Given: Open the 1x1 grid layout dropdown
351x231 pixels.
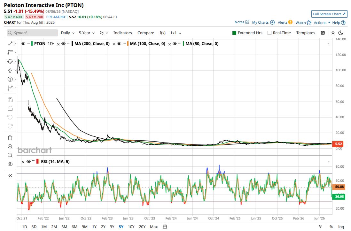Looking at the screenshot, I should point(176,33).
